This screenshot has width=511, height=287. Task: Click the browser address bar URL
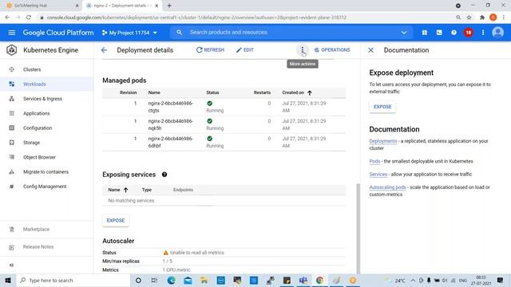point(196,18)
